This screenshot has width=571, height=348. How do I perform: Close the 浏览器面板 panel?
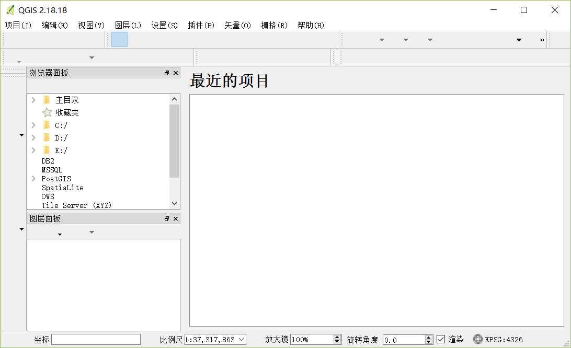tap(176, 73)
